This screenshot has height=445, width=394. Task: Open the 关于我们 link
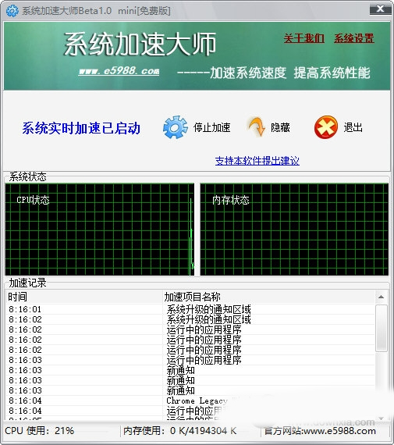[304, 38]
